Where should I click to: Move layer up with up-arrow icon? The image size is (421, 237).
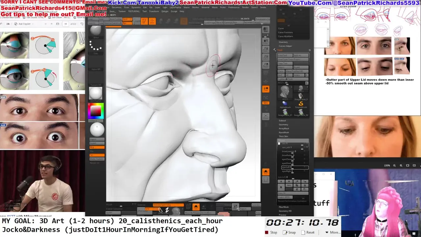[281, 181]
